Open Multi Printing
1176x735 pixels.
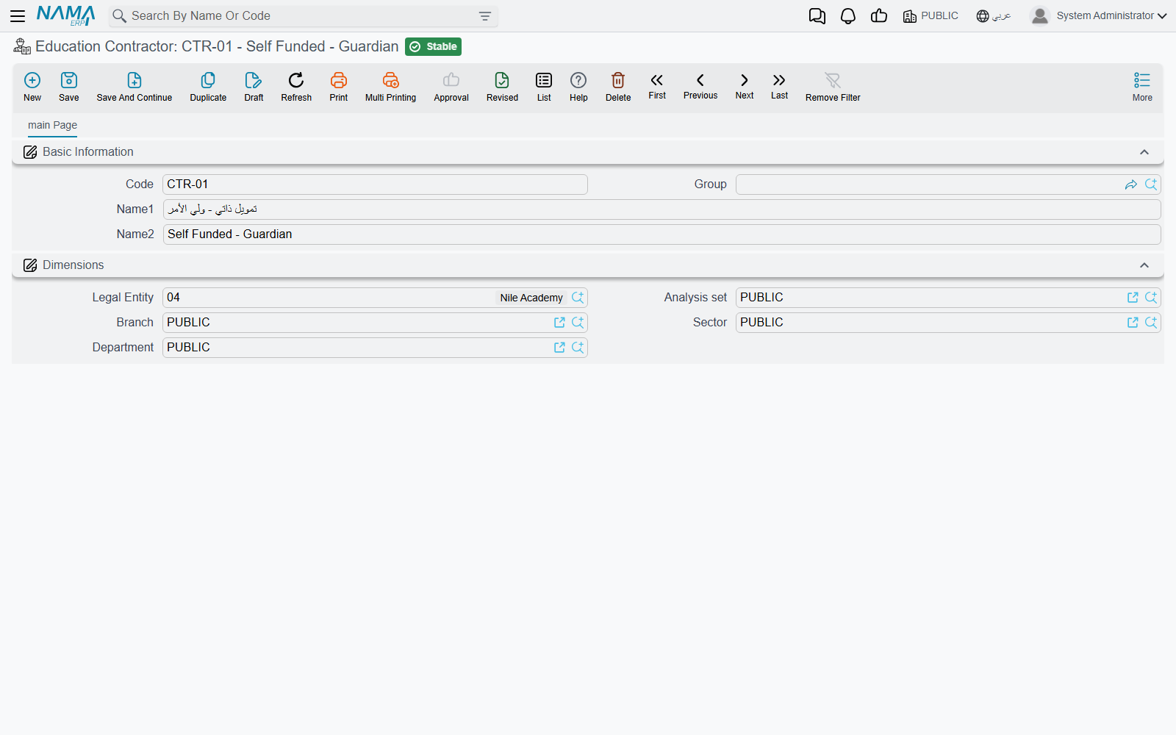coord(390,87)
